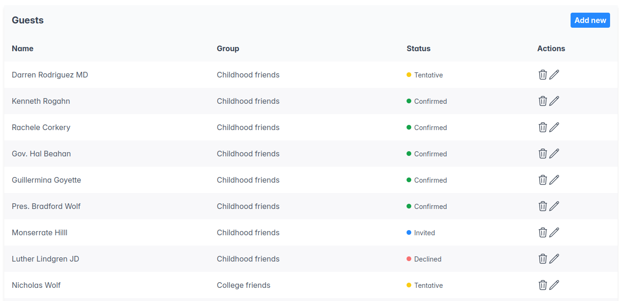Select Rachele Corkery's name link
619x301 pixels.
(x=41, y=127)
